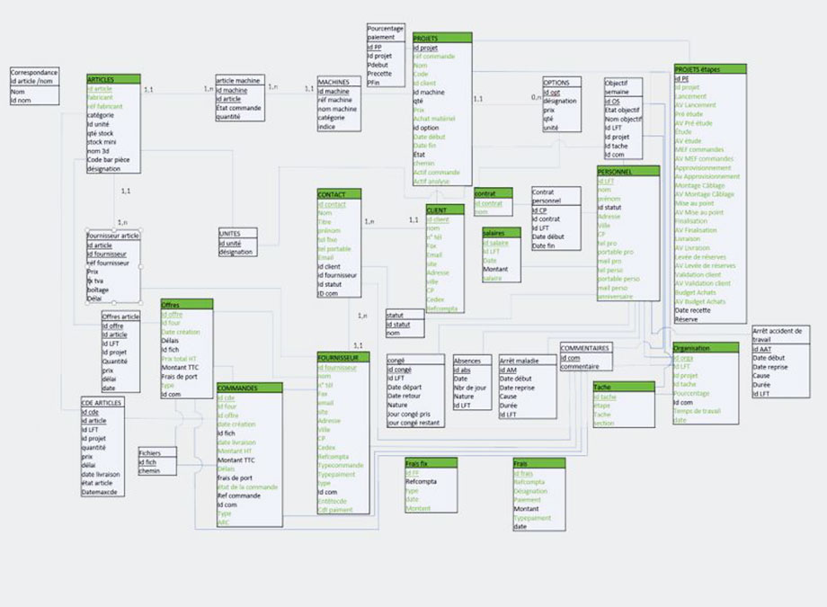Select the COMMANDES table header
This screenshot has height=607, width=827.
[x=249, y=388]
